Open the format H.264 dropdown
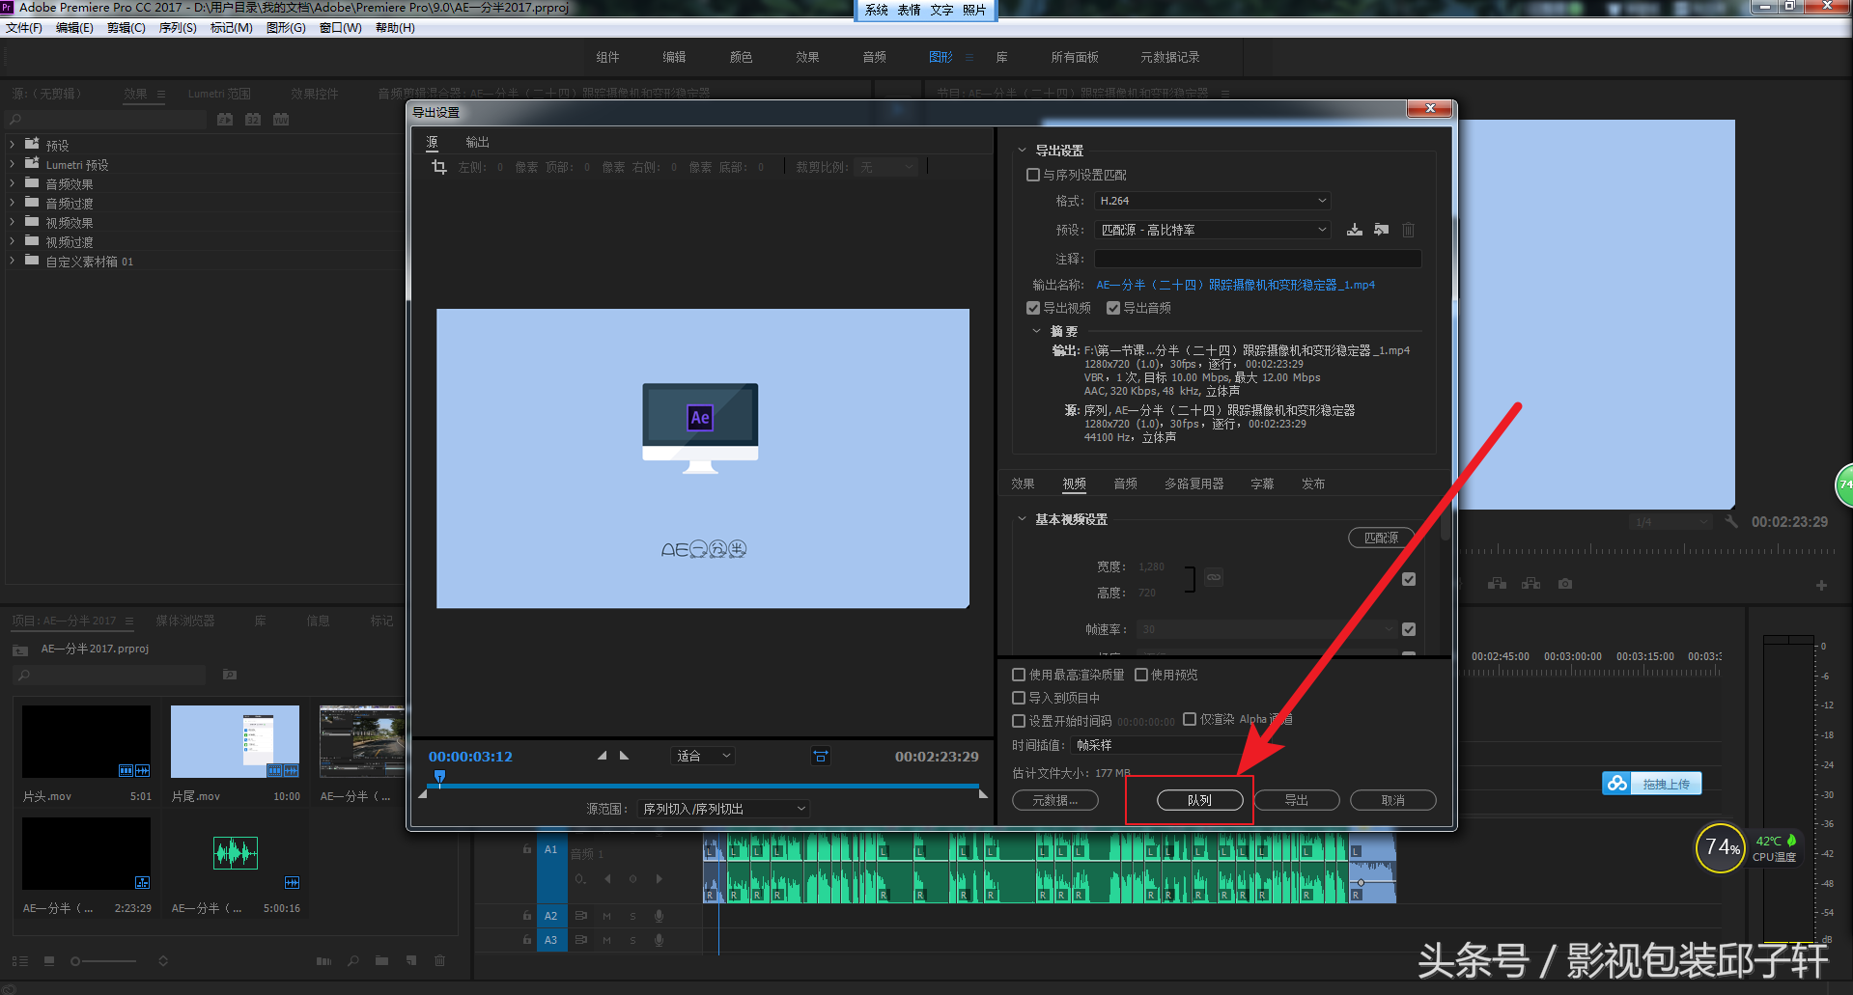This screenshot has height=995, width=1853. [x=1213, y=201]
